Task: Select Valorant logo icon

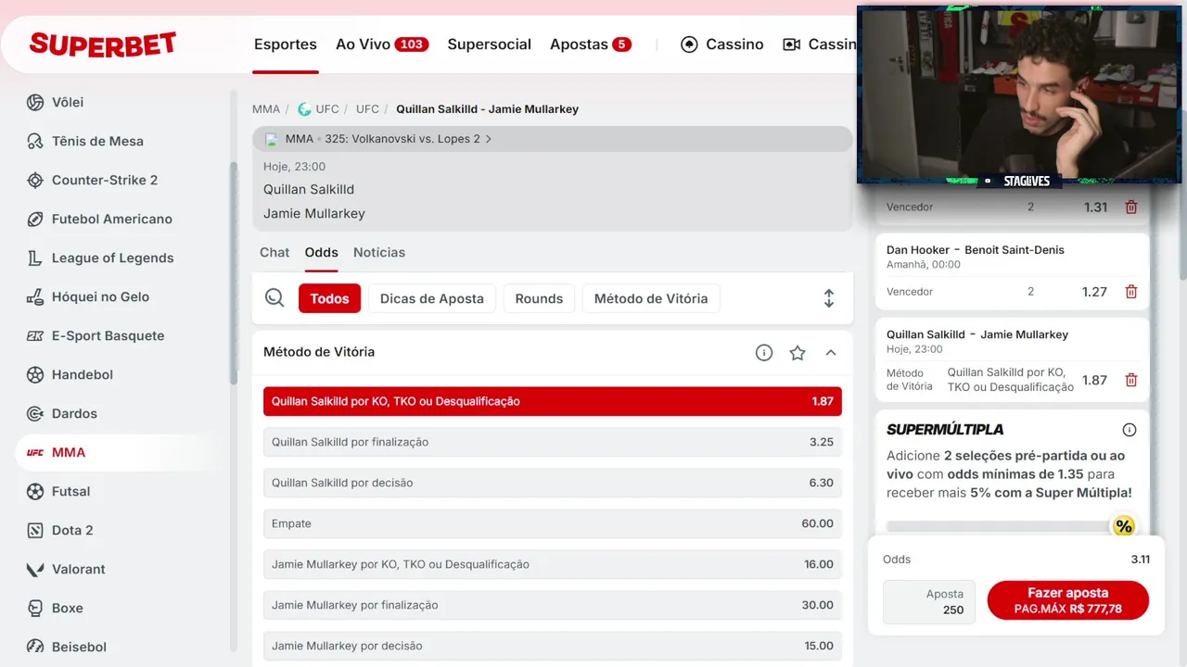Action: 35,569
